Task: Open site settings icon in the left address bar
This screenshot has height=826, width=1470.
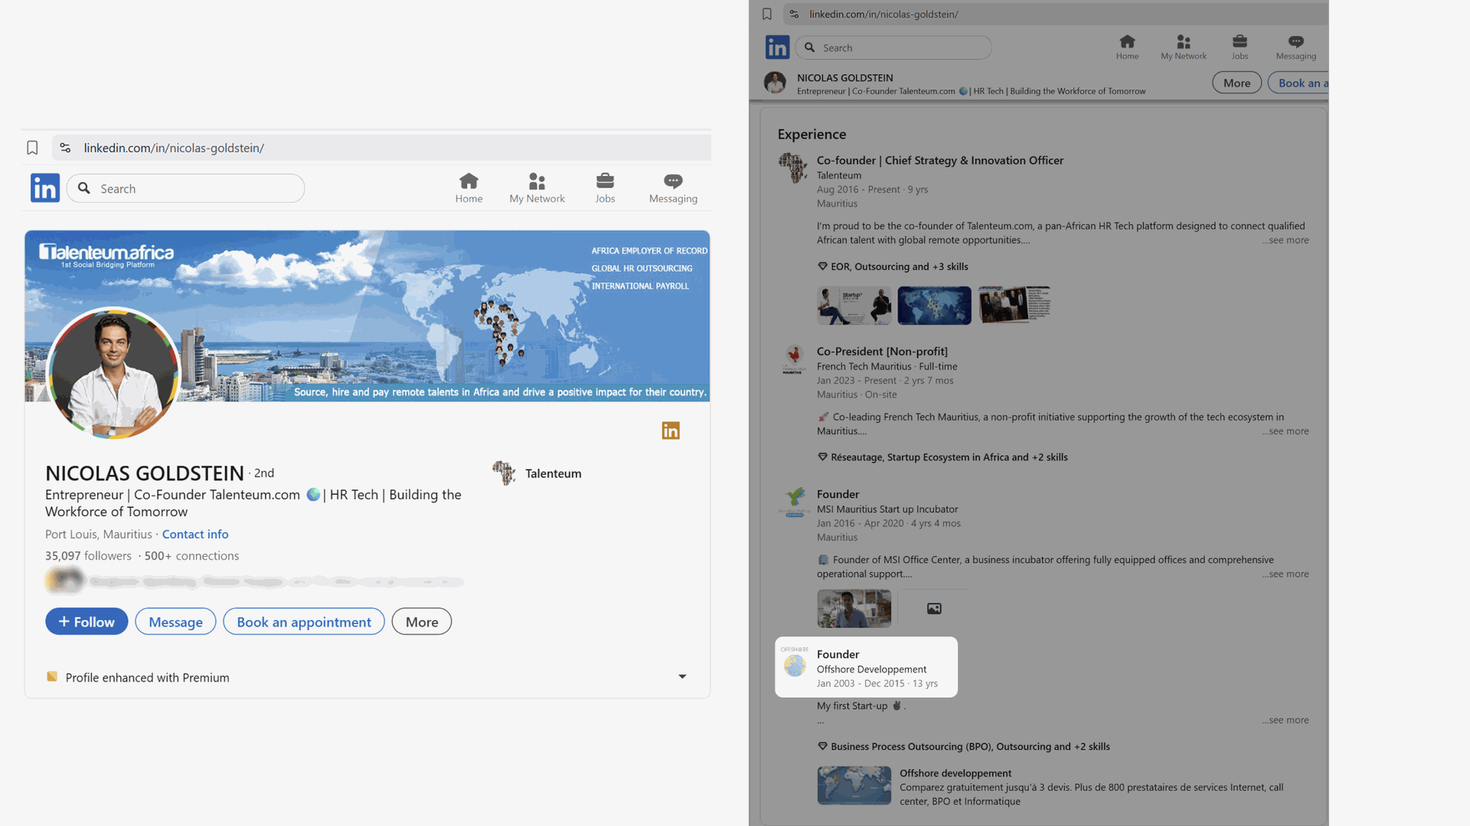Action: click(65, 148)
